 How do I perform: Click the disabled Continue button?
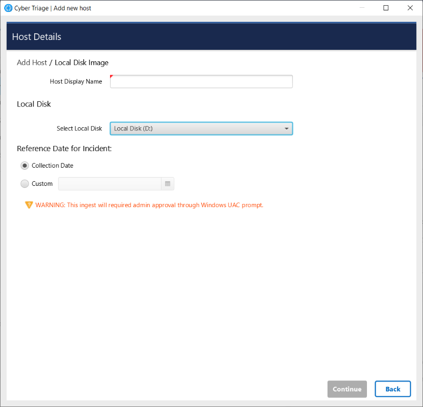click(x=347, y=389)
